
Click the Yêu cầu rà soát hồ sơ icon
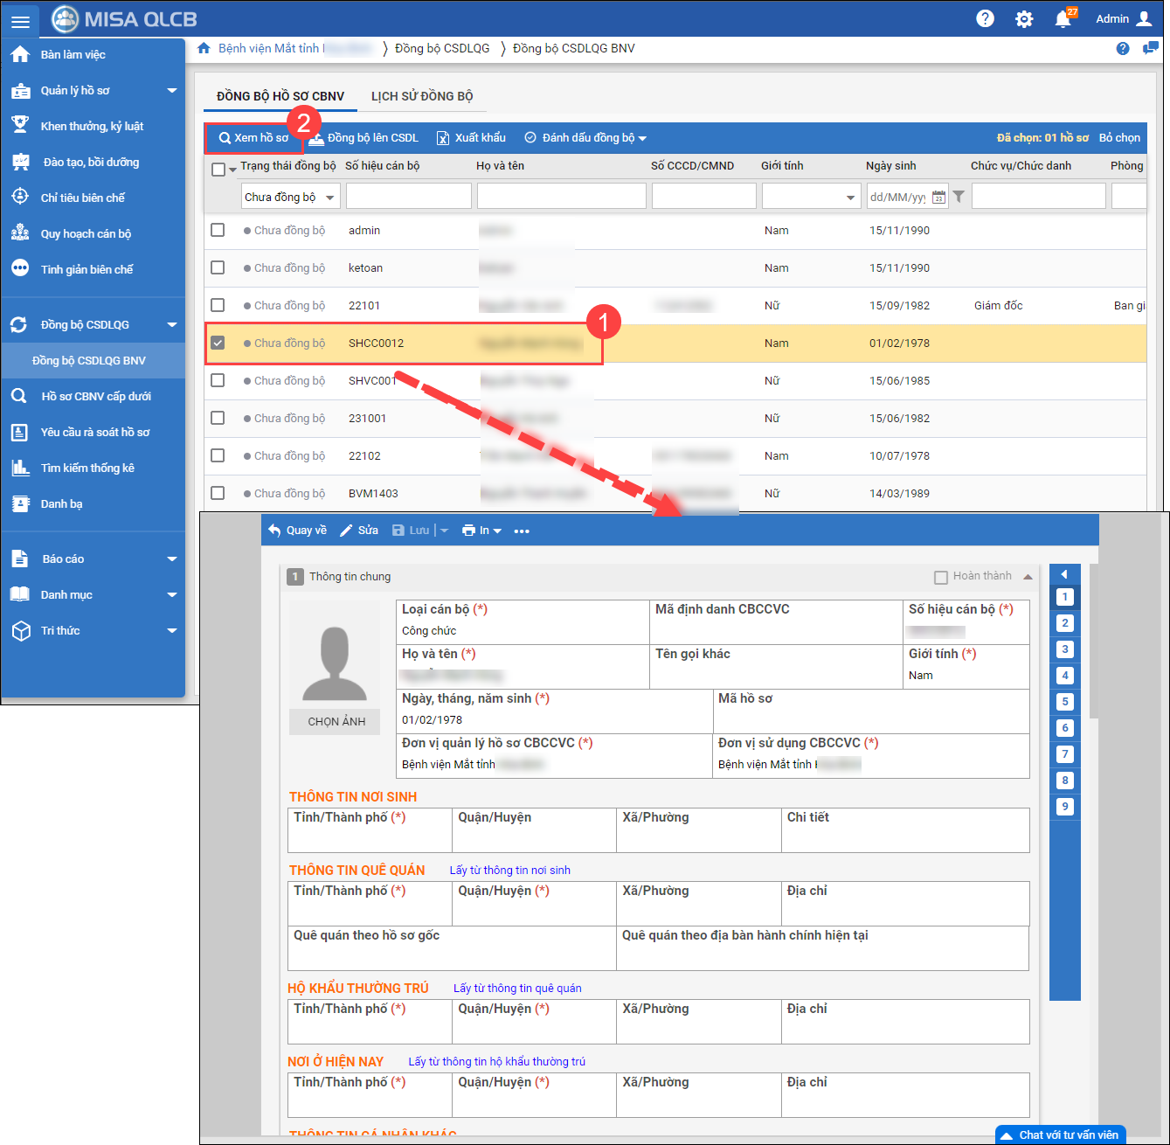[19, 432]
